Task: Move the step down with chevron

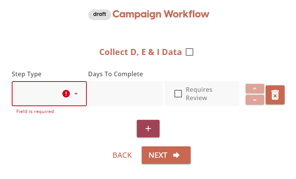Action: point(255,100)
